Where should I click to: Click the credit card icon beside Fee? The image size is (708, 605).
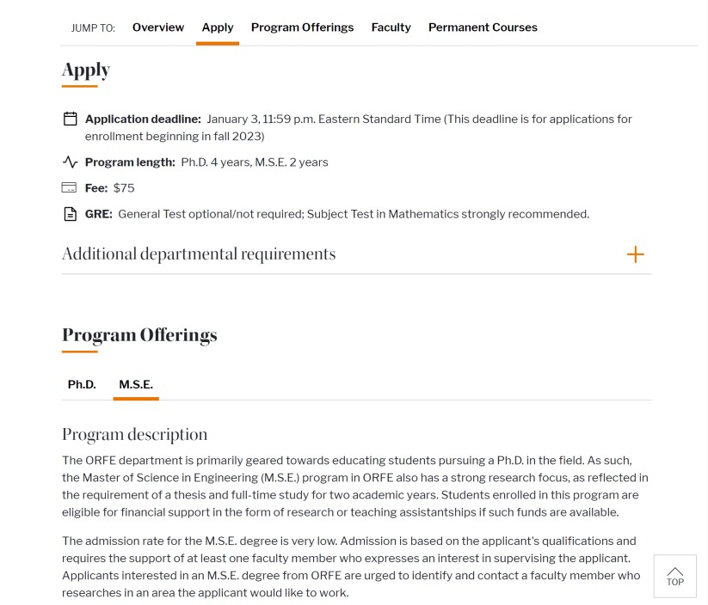(69, 187)
